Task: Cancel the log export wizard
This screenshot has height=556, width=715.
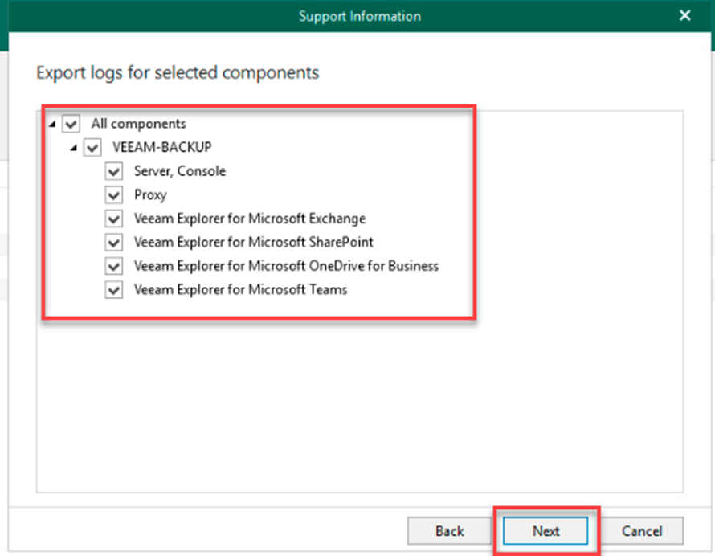Action: coord(642,531)
